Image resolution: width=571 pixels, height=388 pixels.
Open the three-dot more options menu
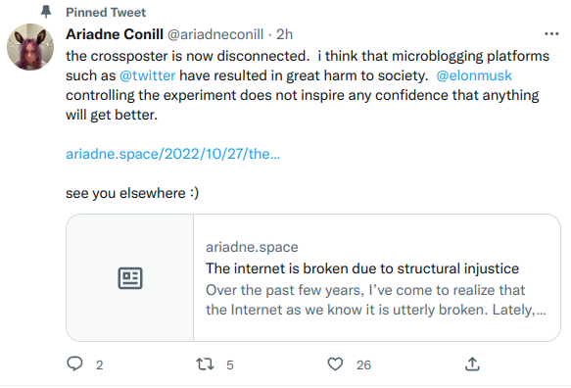click(551, 34)
